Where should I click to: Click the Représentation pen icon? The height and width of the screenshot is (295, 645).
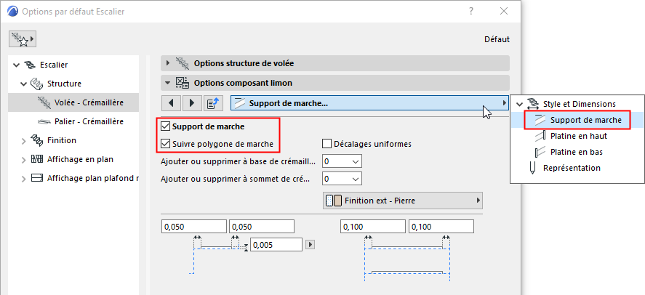[x=533, y=168]
